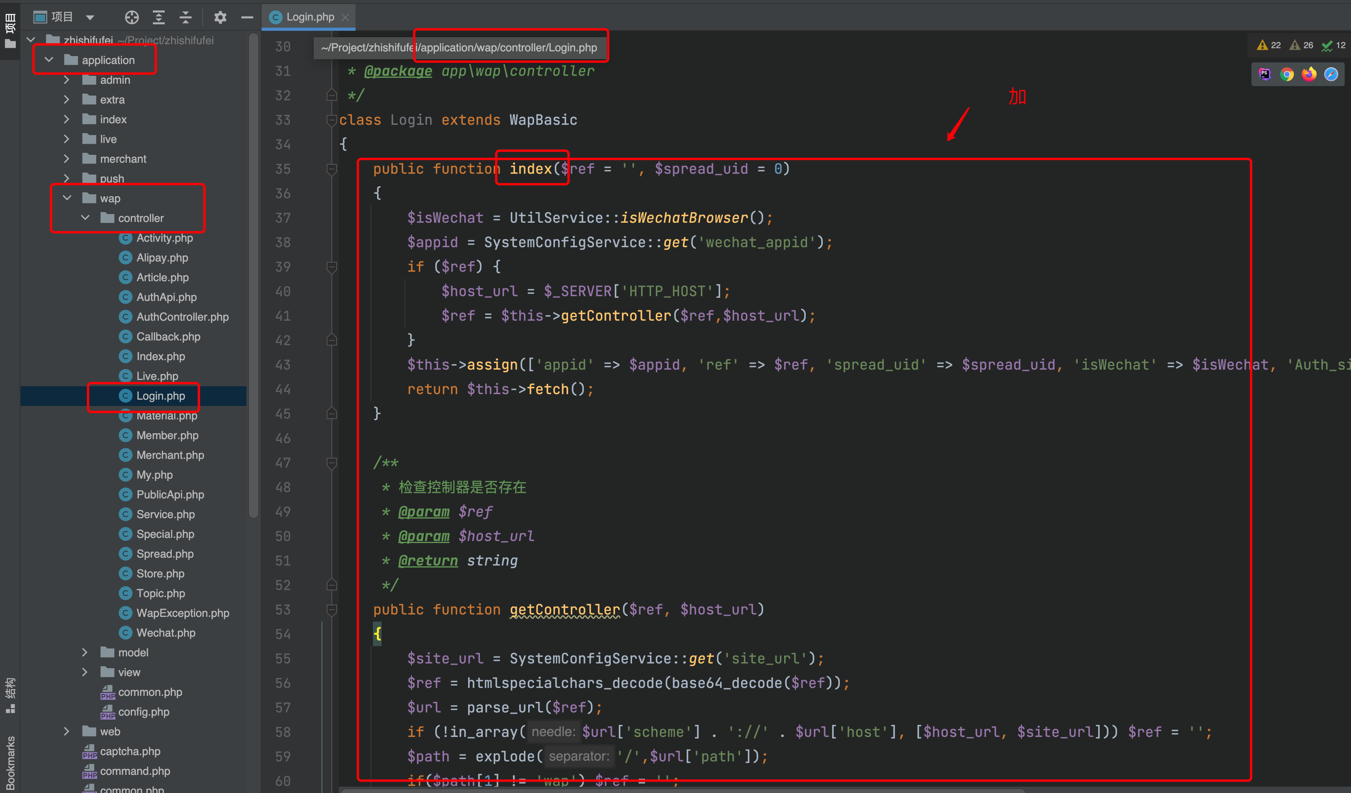The image size is (1351, 793).
Task: Expand the web folder
Action: (66, 731)
